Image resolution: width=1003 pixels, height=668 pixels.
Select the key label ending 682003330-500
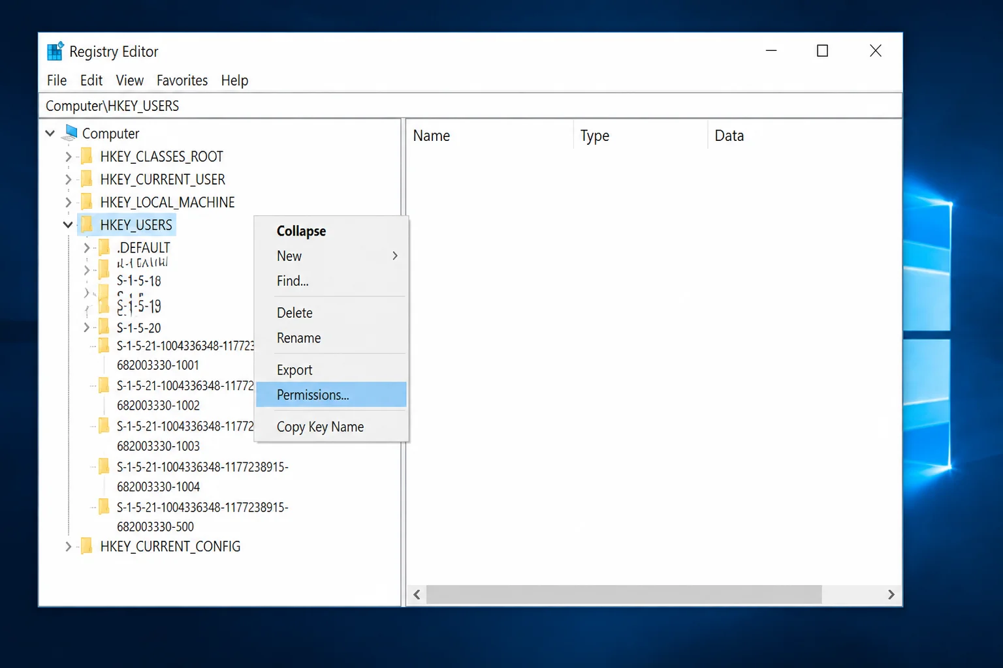pyautogui.click(x=202, y=517)
